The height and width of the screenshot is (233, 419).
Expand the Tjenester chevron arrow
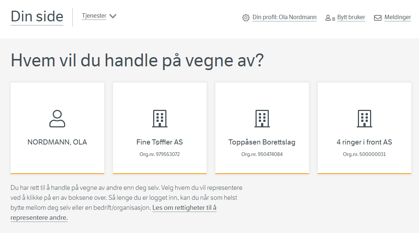pyautogui.click(x=113, y=16)
